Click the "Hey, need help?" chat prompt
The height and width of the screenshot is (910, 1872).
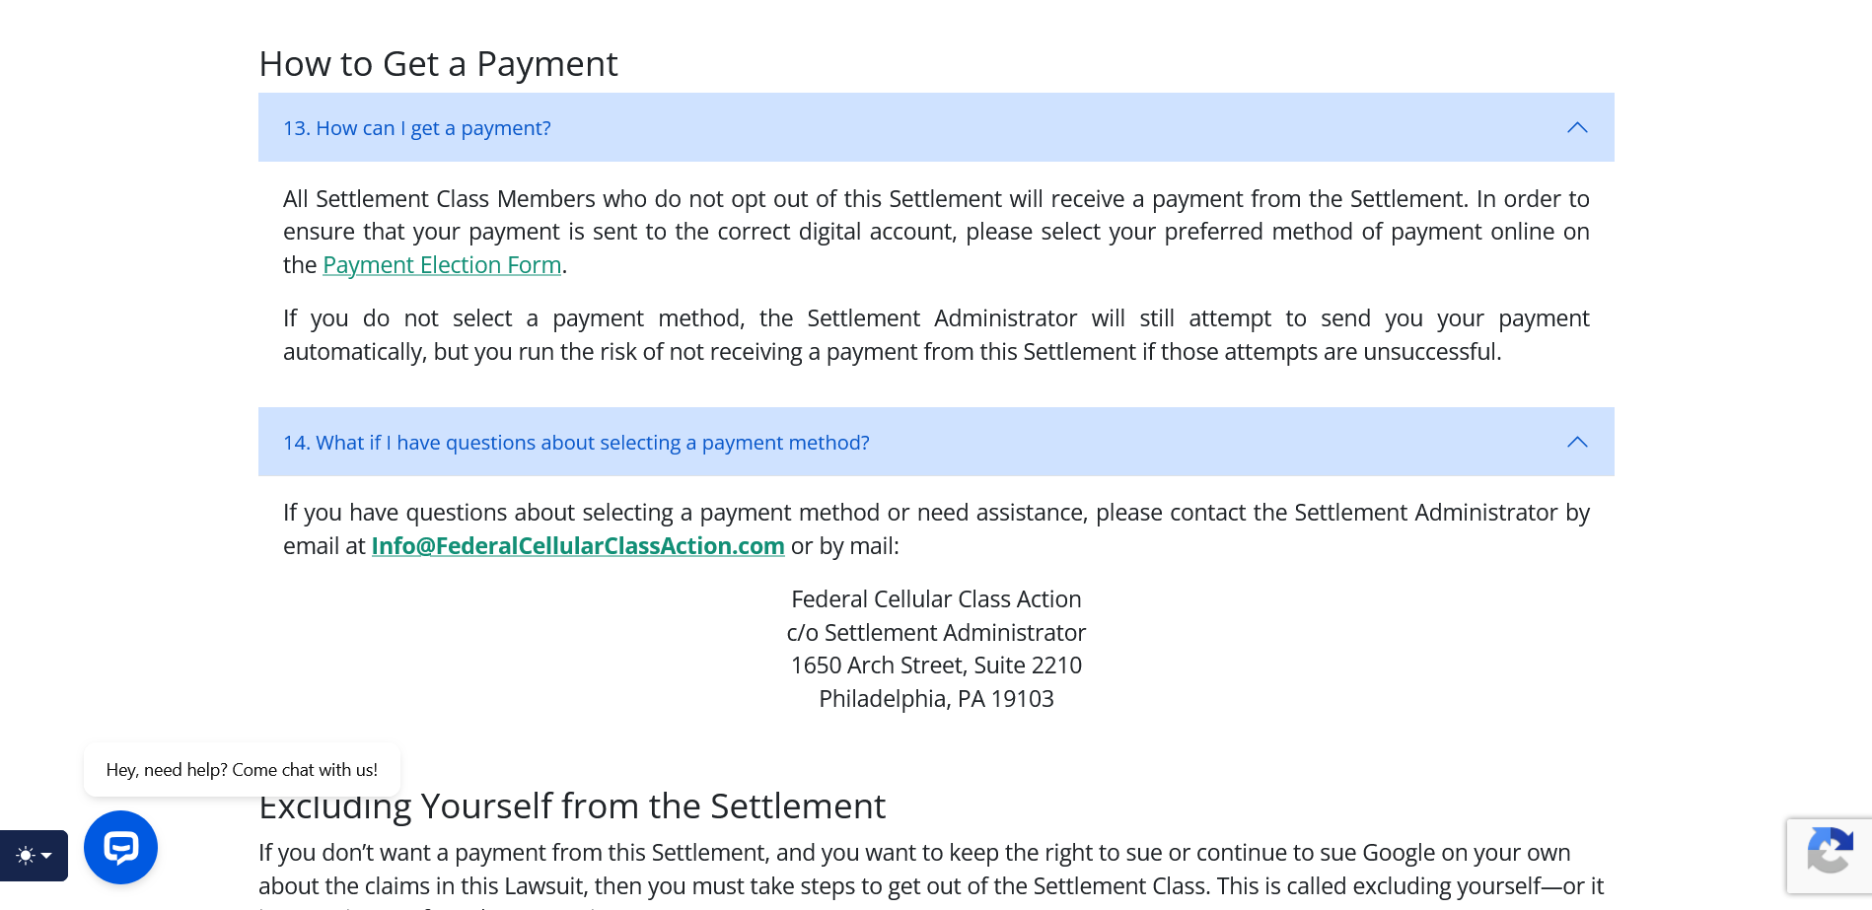(x=242, y=770)
